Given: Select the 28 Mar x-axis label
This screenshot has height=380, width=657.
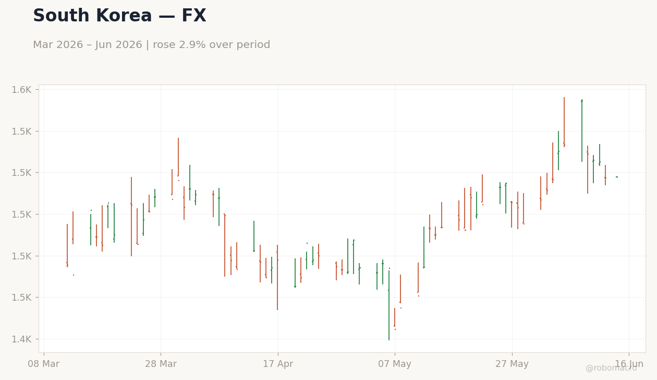Looking at the screenshot, I should [161, 364].
